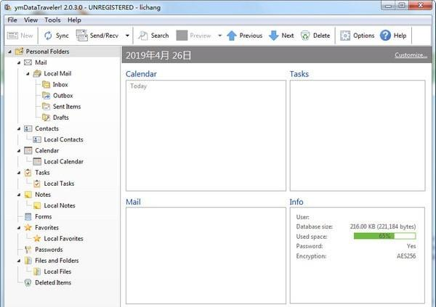The image size is (436, 307).
Task: Open the File menu
Action: 12,20
